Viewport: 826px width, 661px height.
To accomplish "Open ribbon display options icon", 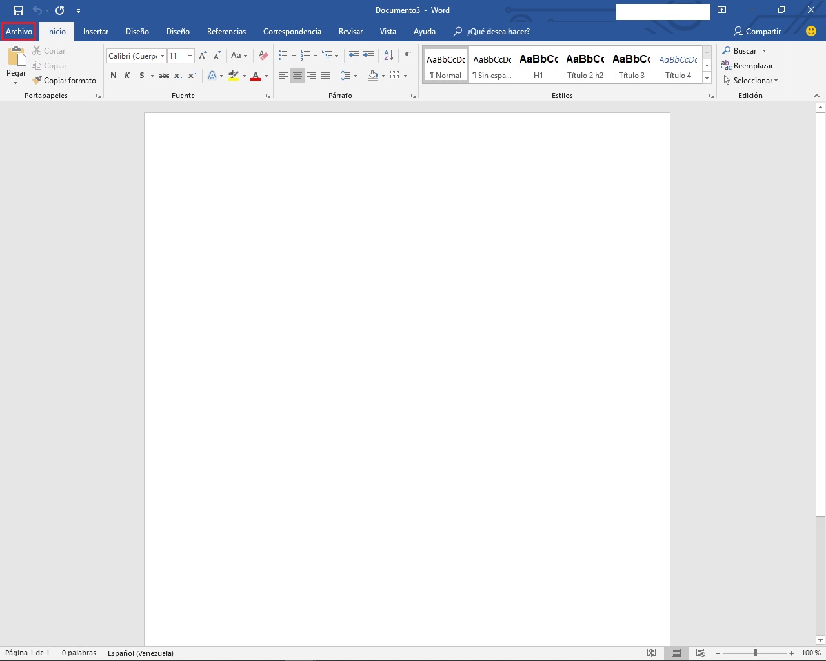I will 722,10.
